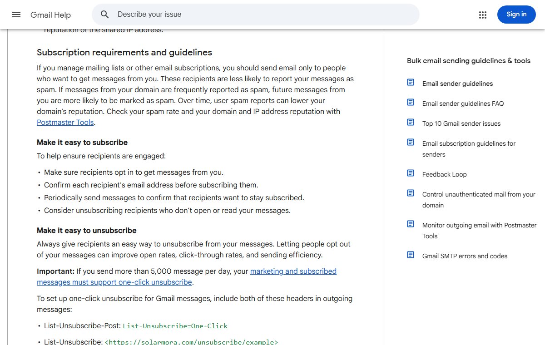Click the solarmora.com unsubscribe example URL

(x=191, y=342)
